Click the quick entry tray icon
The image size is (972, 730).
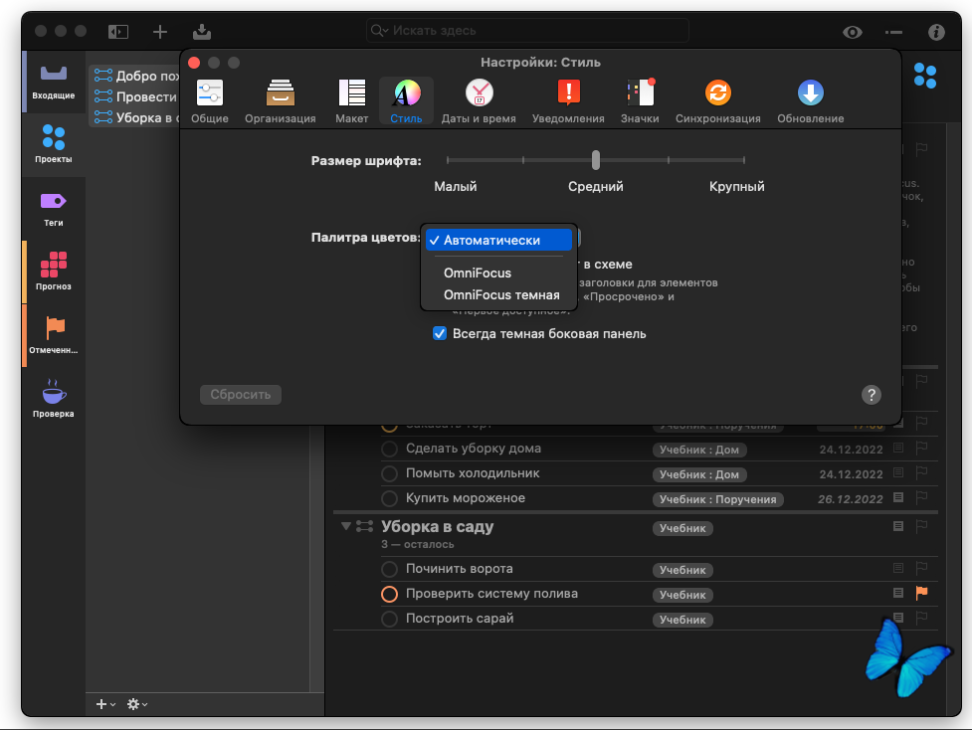tap(202, 32)
